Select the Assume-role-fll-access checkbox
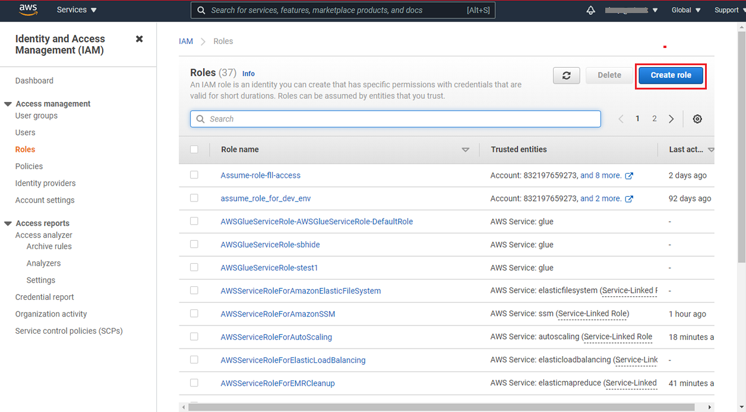Viewport: 746px width, 412px height. 194,175
